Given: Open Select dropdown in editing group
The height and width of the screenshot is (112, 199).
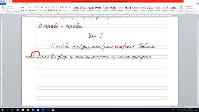Looking at the screenshot, I should click(190, 11).
